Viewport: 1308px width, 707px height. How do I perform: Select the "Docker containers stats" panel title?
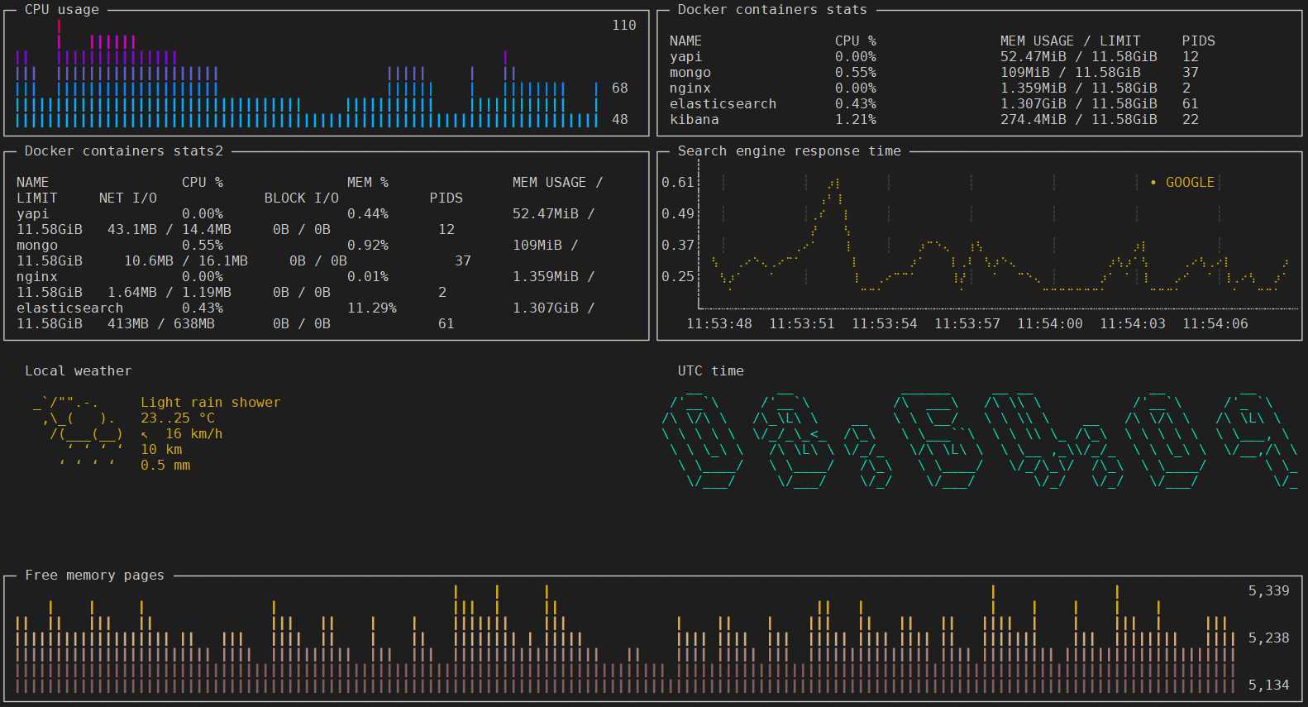tap(773, 9)
